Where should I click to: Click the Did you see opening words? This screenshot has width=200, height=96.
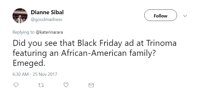tap(35, 43)
